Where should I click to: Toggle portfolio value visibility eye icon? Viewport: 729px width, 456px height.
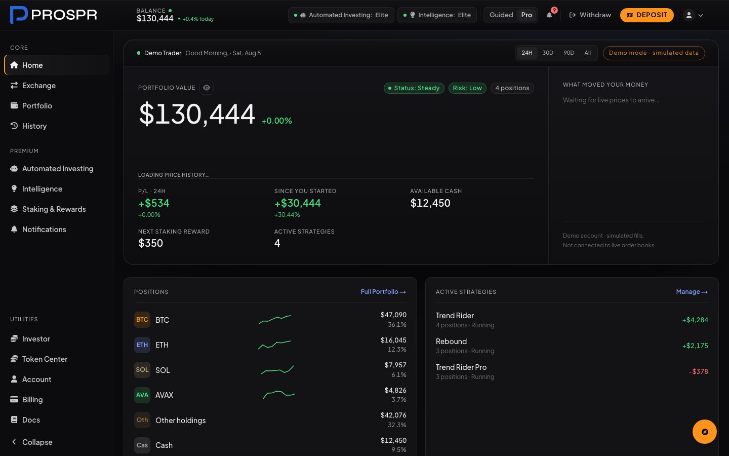(x=207, y=88)
